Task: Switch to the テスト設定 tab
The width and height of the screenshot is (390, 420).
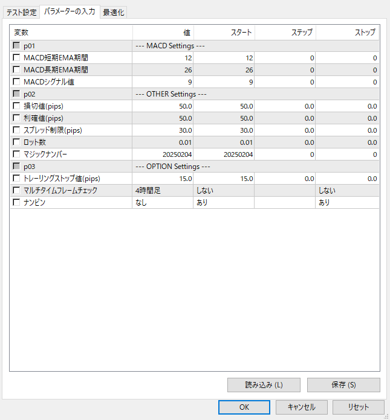Action: [21, 12]
